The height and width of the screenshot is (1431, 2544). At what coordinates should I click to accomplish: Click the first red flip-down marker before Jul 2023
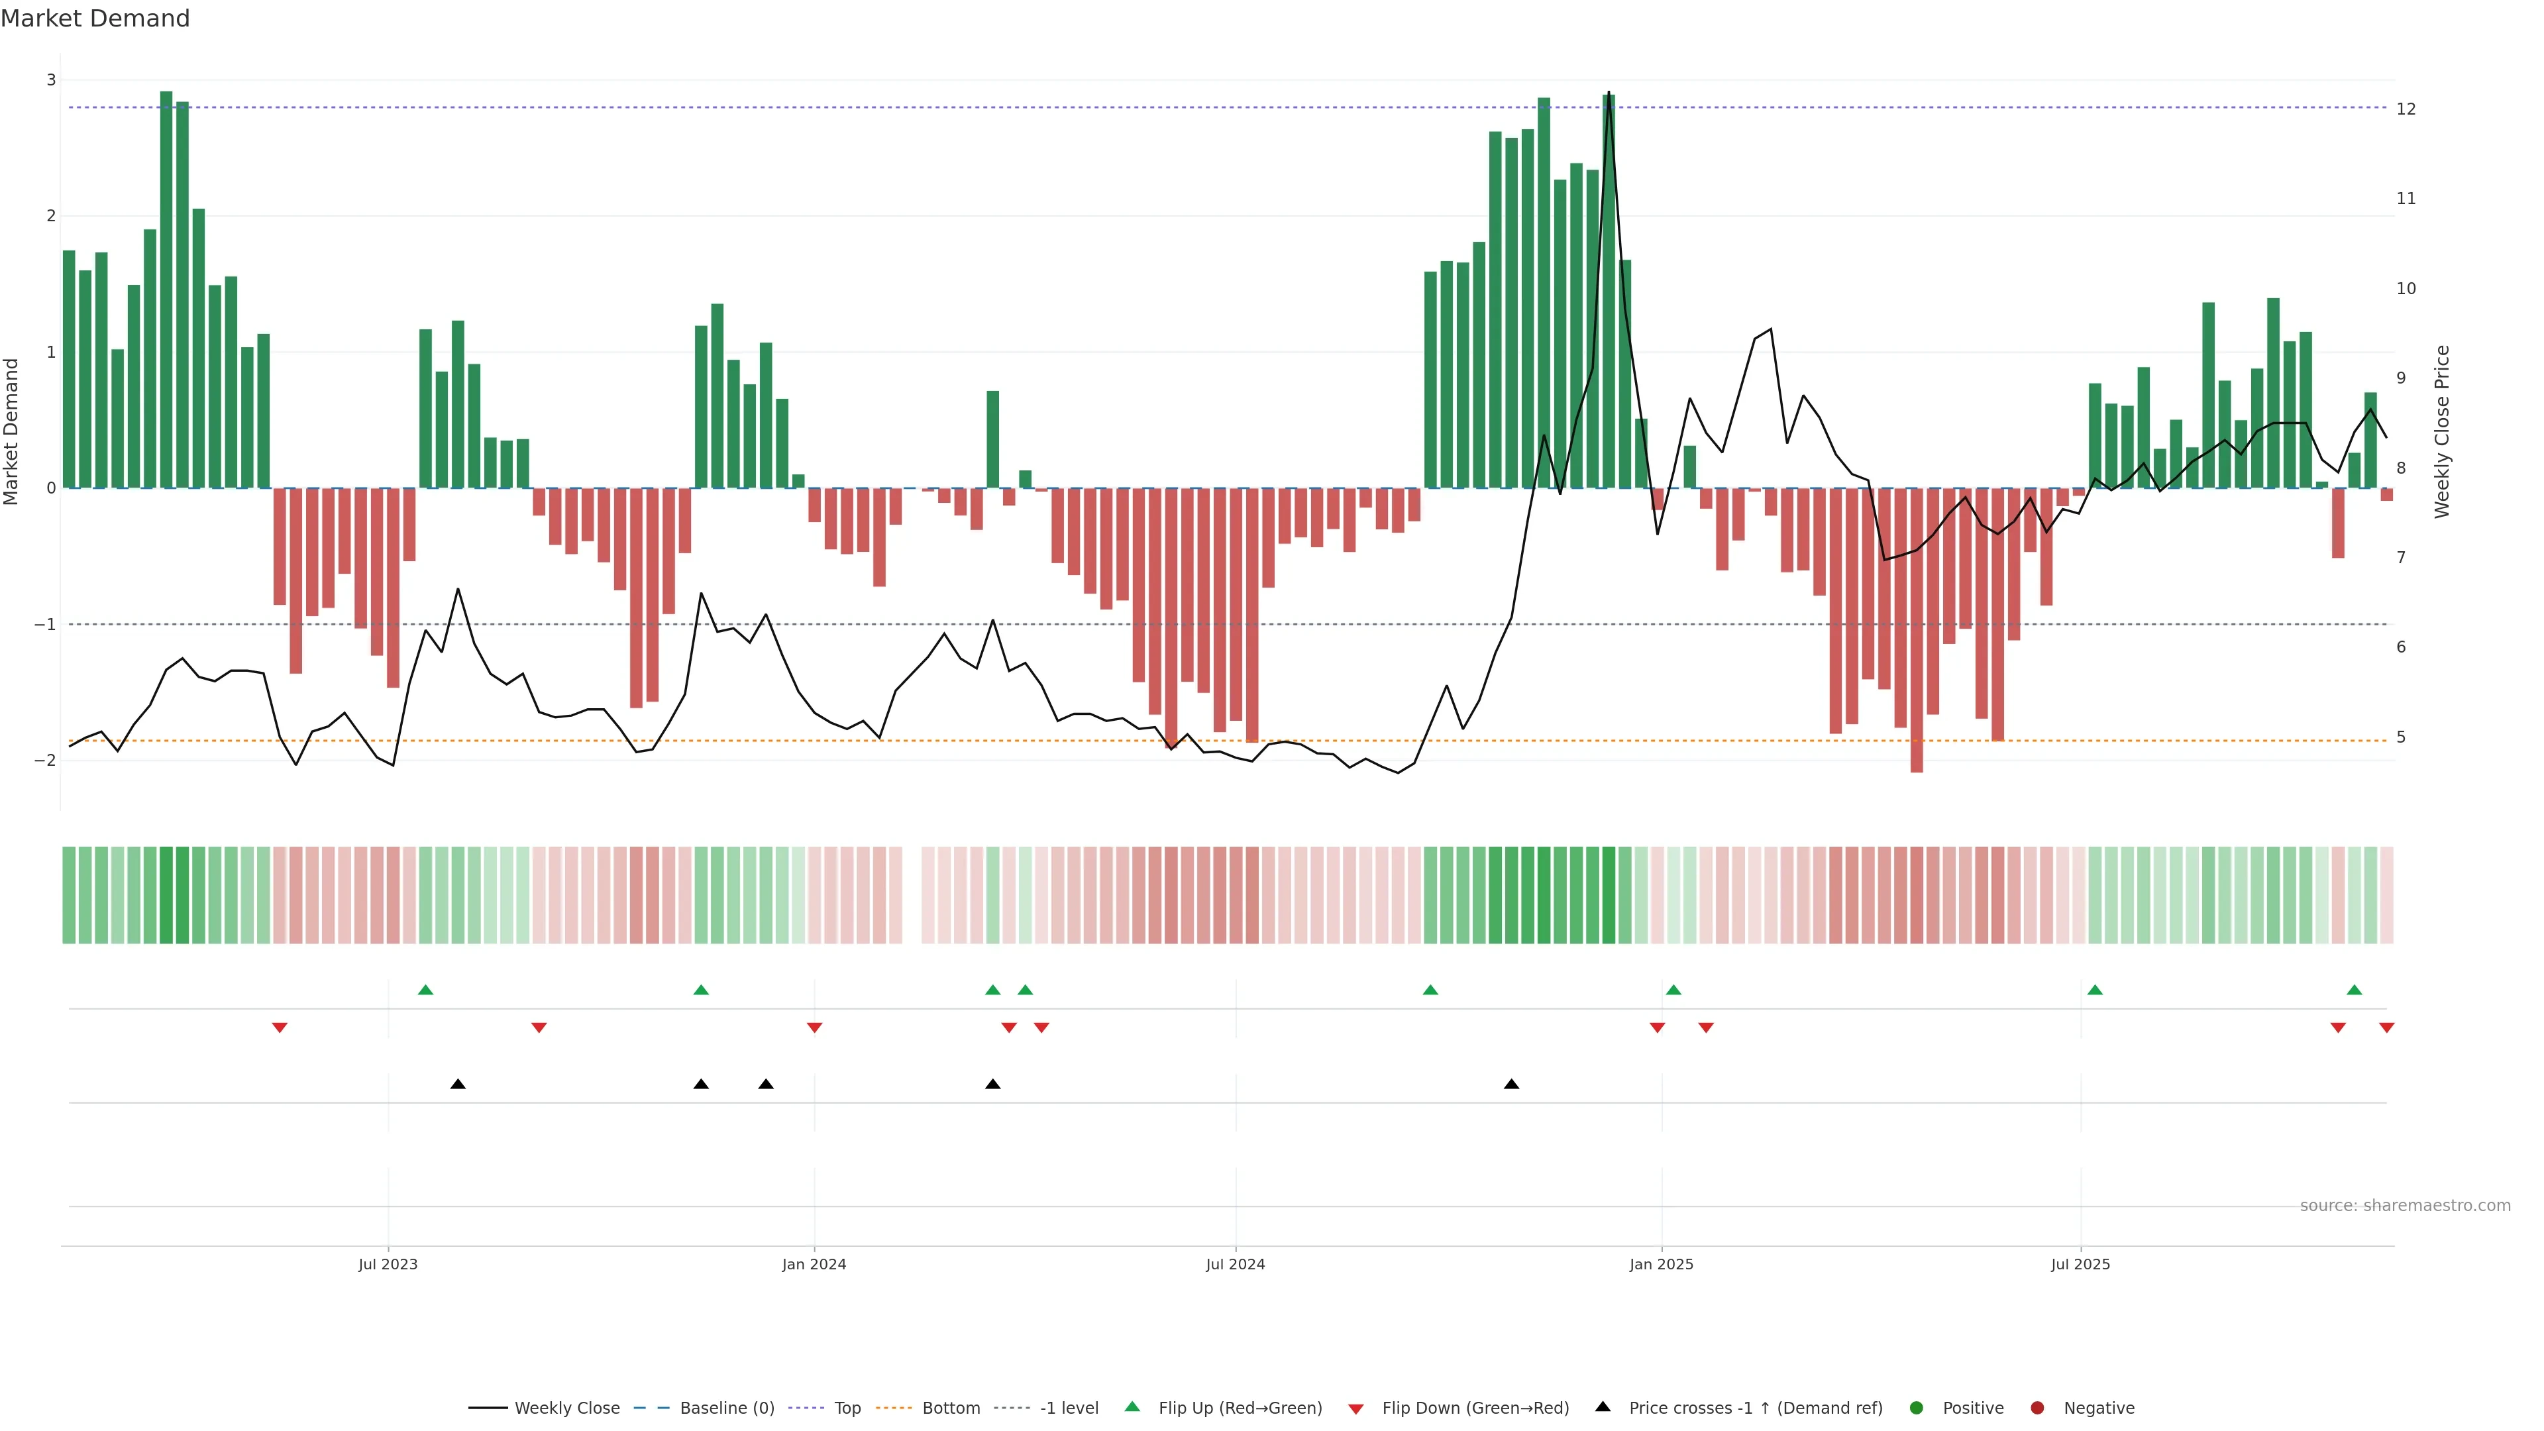click(280, 1028)
